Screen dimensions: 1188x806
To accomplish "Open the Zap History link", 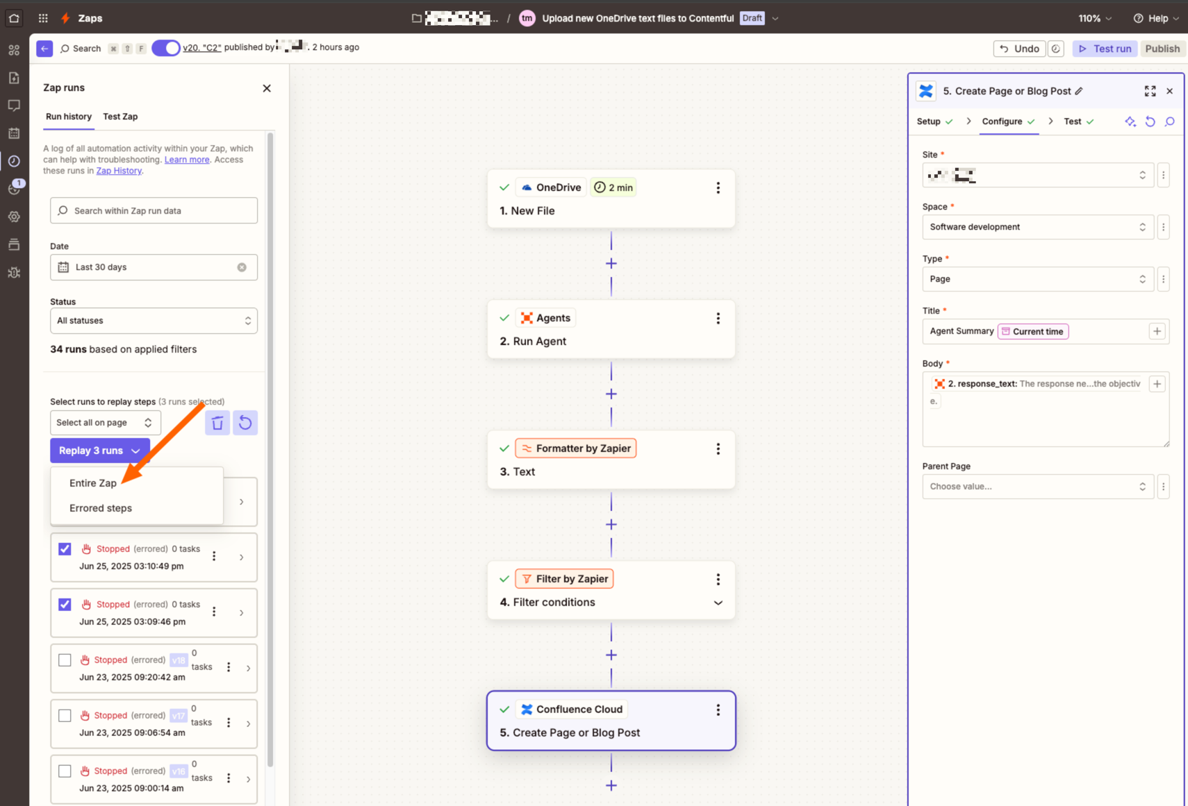I will [119, 171].
